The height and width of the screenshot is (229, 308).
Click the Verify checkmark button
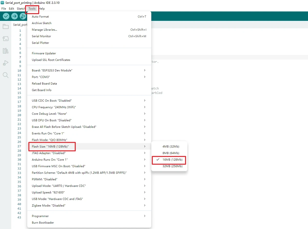point(6,16)
